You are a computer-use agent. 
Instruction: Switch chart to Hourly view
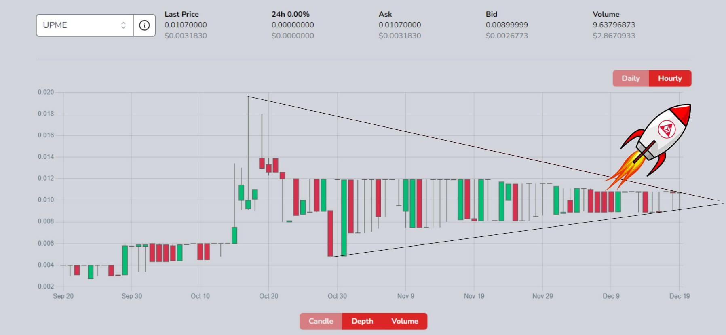(x=670, y=78)
